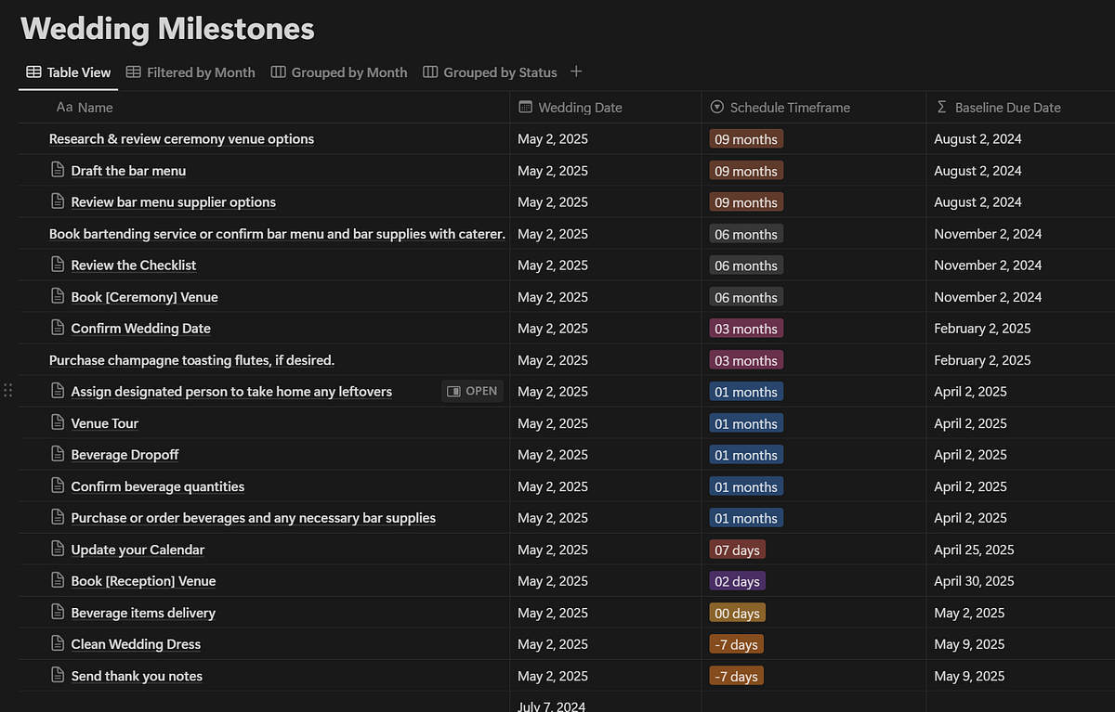The height and width of the screenshot is (712, 1115).
Task: Open the Book [Reception] Venue page
Action: click(143, 580)
